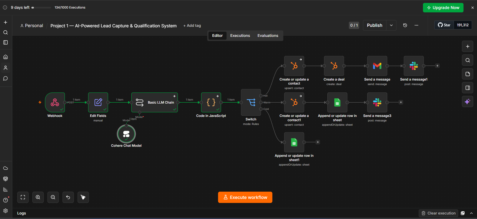
Task: Open the HubSpot Create a deal node
Action: [334, 66]
